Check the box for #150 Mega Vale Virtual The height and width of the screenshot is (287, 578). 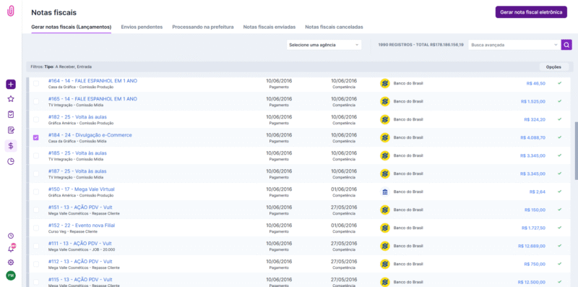point(35,192)
